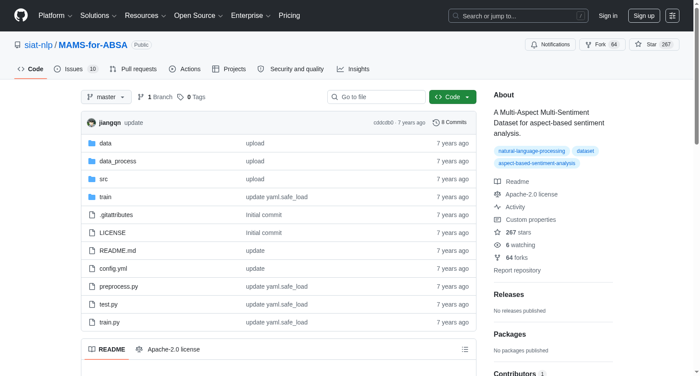Click the Sign up button
700x376 pixels.
[644, 16]
